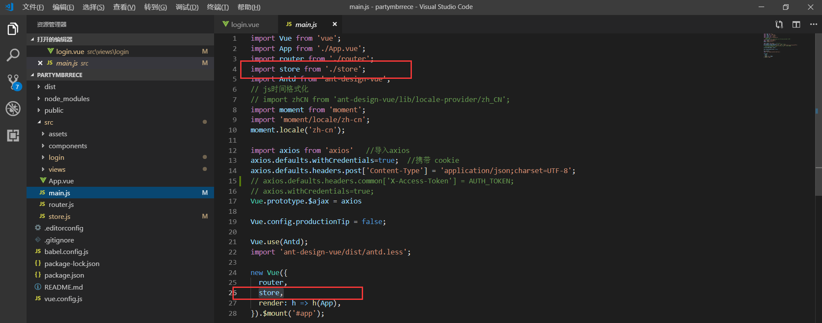The height and width of the screenshot is (323, 822).
Task: Open the Search view in activity bar
Action: point(13,55)
